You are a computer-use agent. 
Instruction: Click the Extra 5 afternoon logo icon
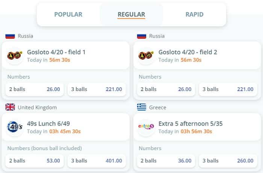pos(147,127)
